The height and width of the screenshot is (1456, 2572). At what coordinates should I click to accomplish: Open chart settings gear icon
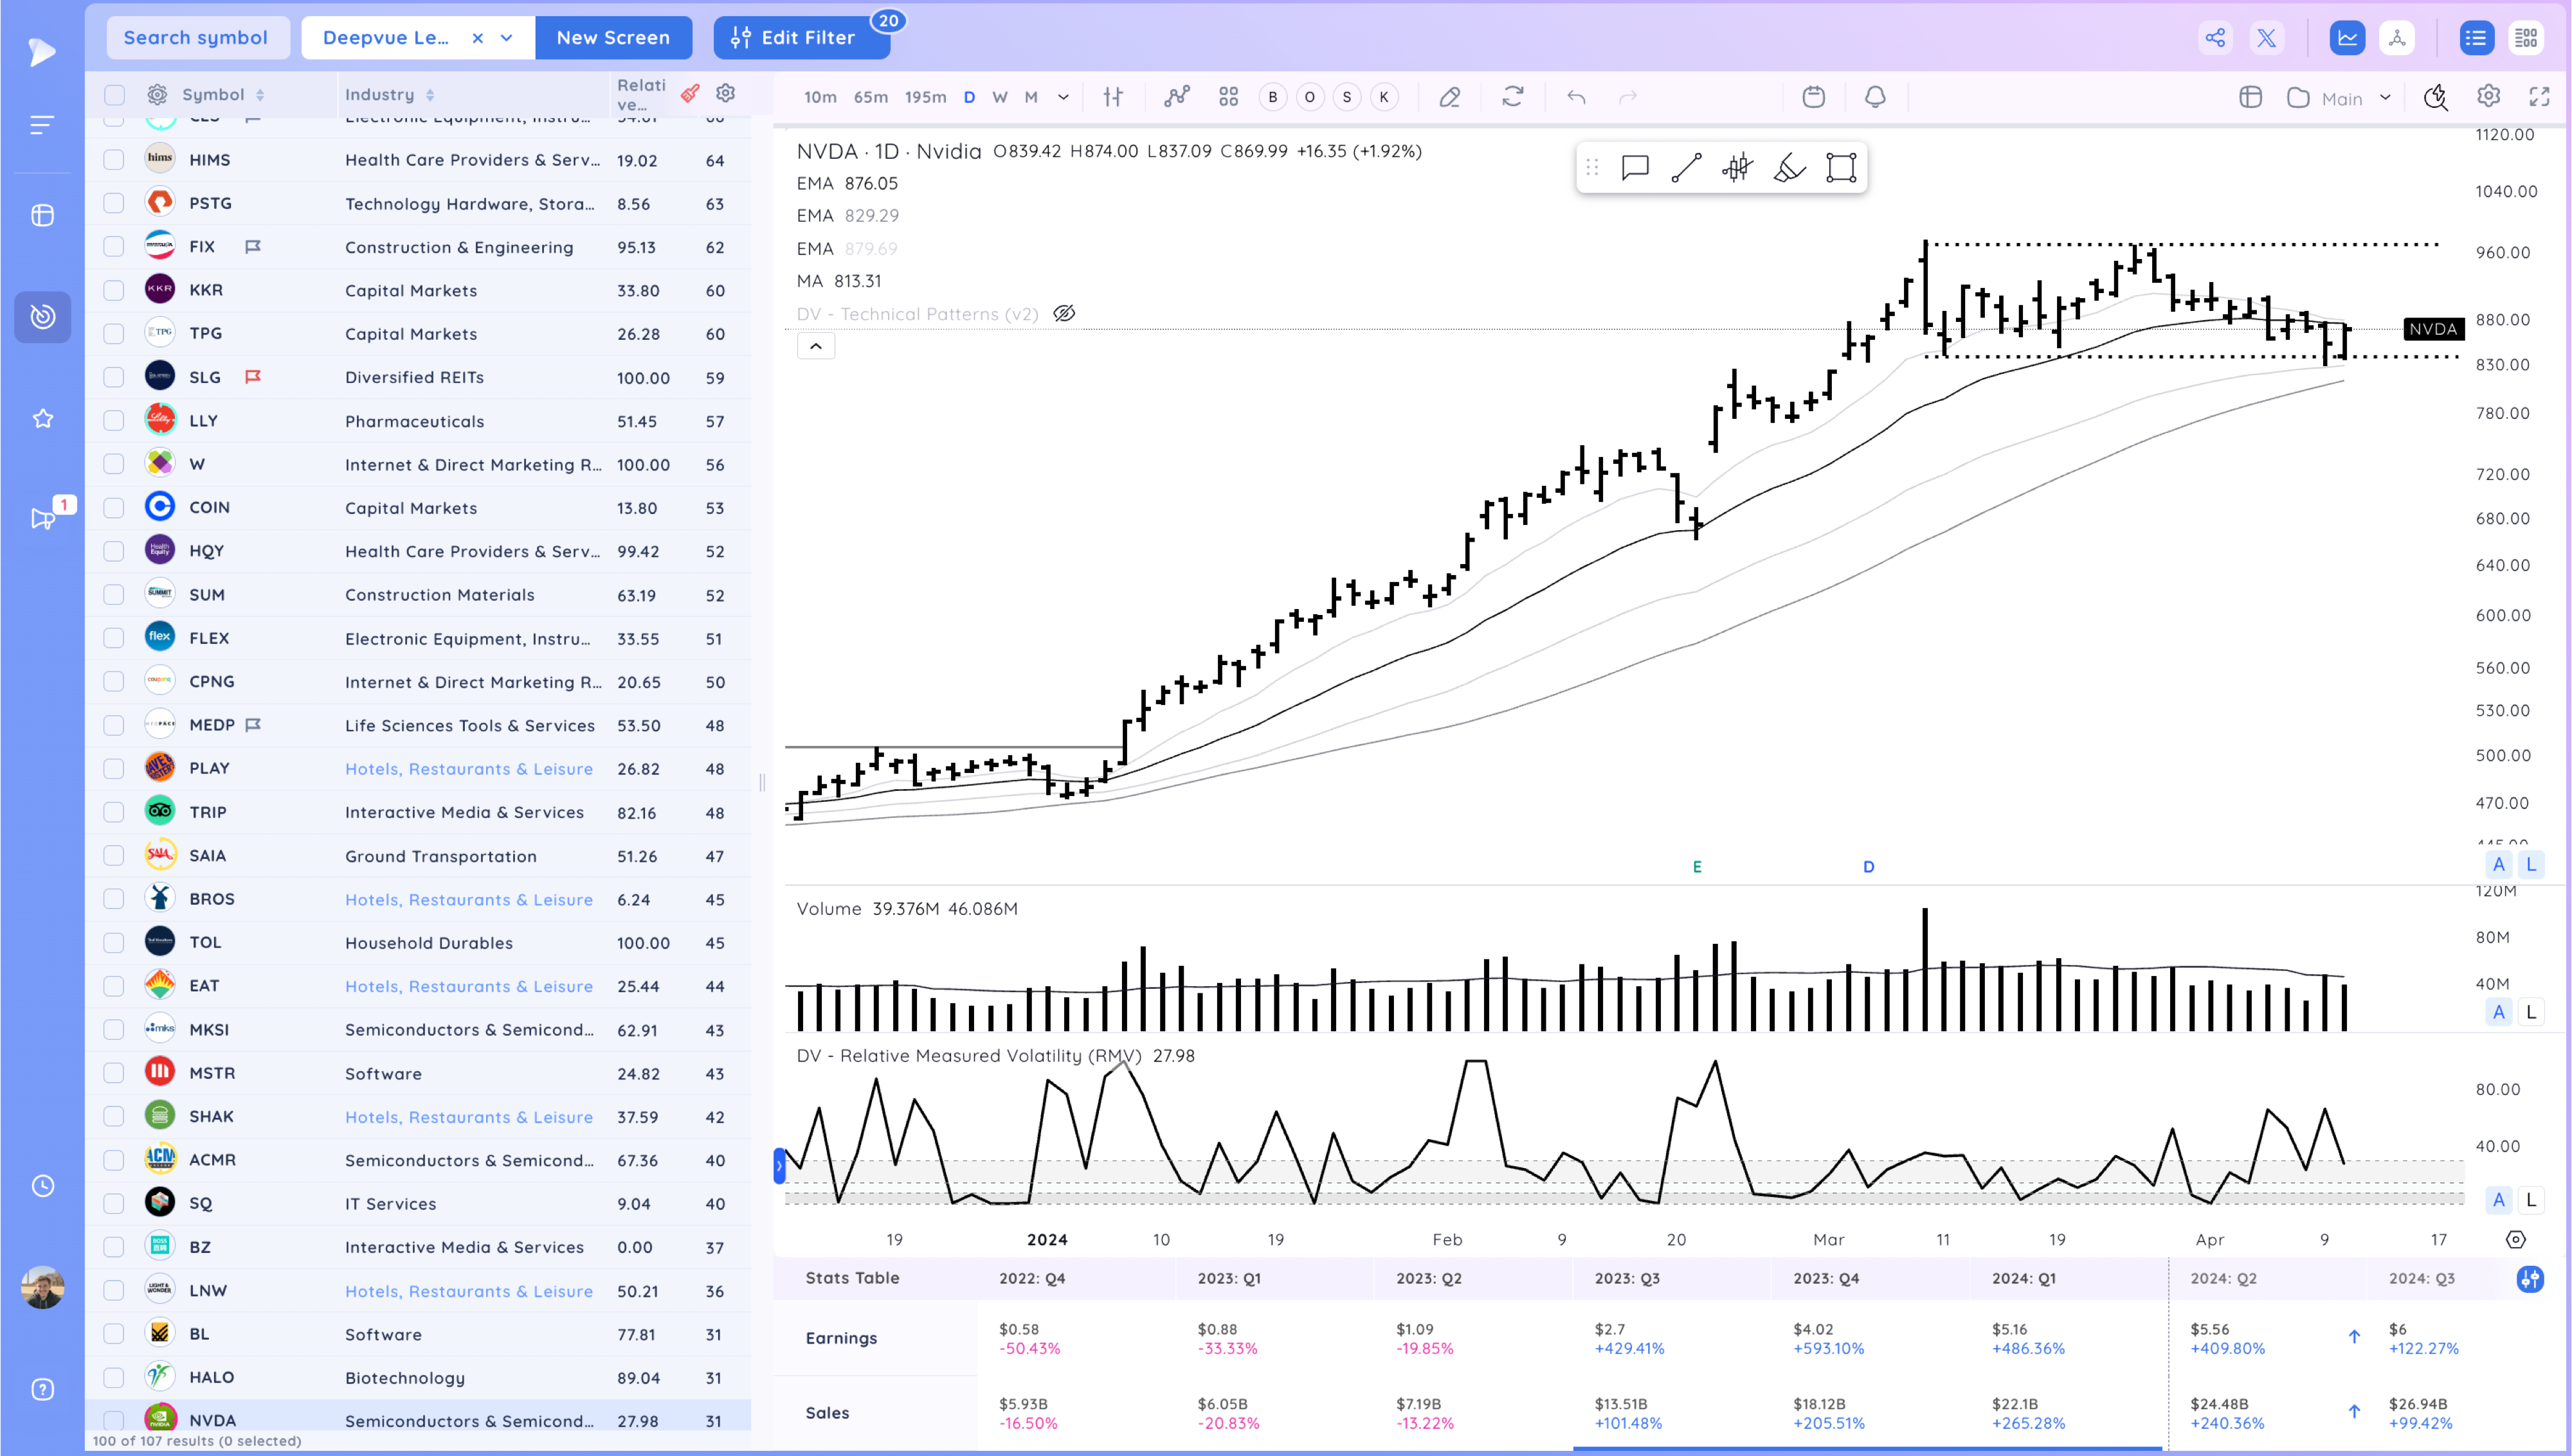click(x=2488, y=96)
